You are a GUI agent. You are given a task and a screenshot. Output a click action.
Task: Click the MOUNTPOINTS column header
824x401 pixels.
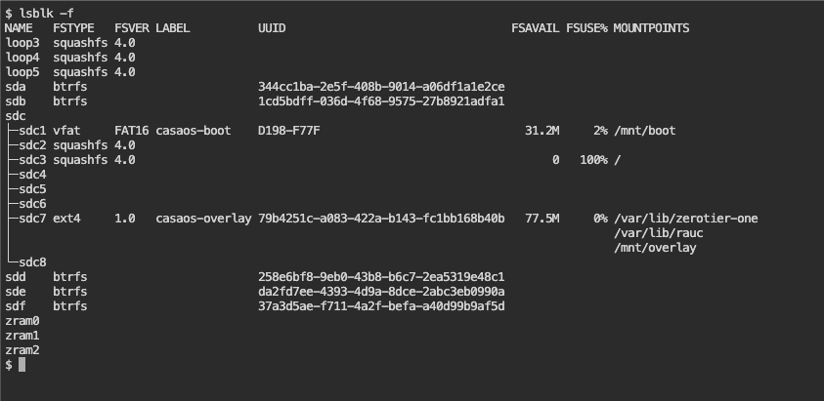tap(651, 27)
